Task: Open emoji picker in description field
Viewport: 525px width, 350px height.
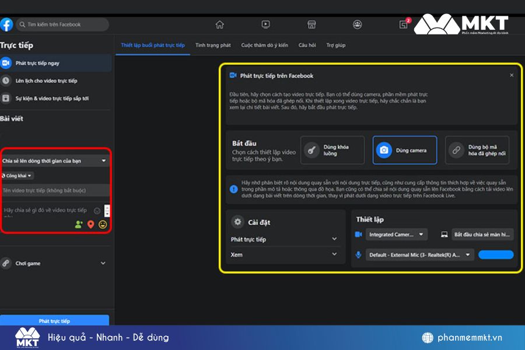Action: click(97, 211)
